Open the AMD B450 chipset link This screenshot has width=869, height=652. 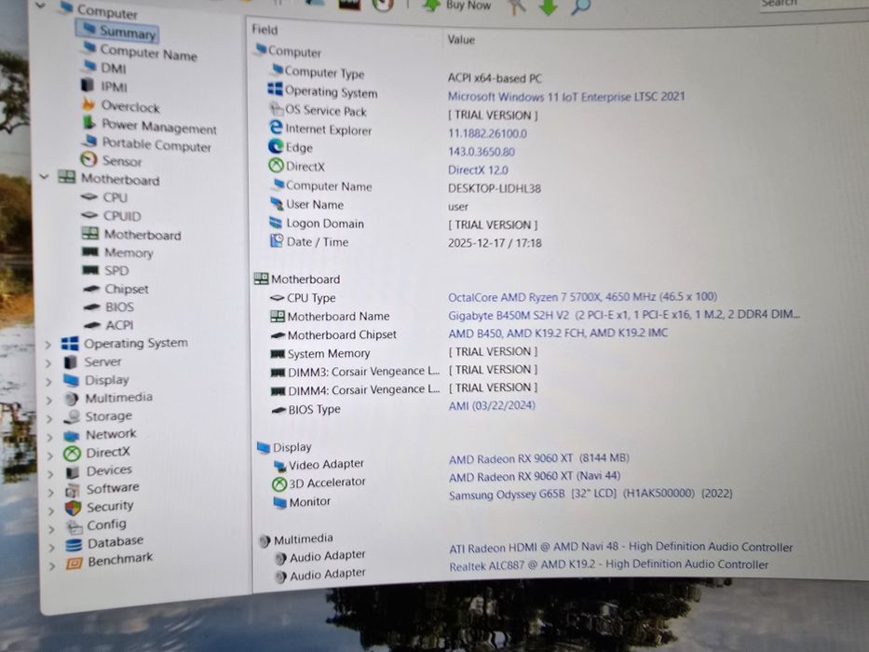coord(558,333)
